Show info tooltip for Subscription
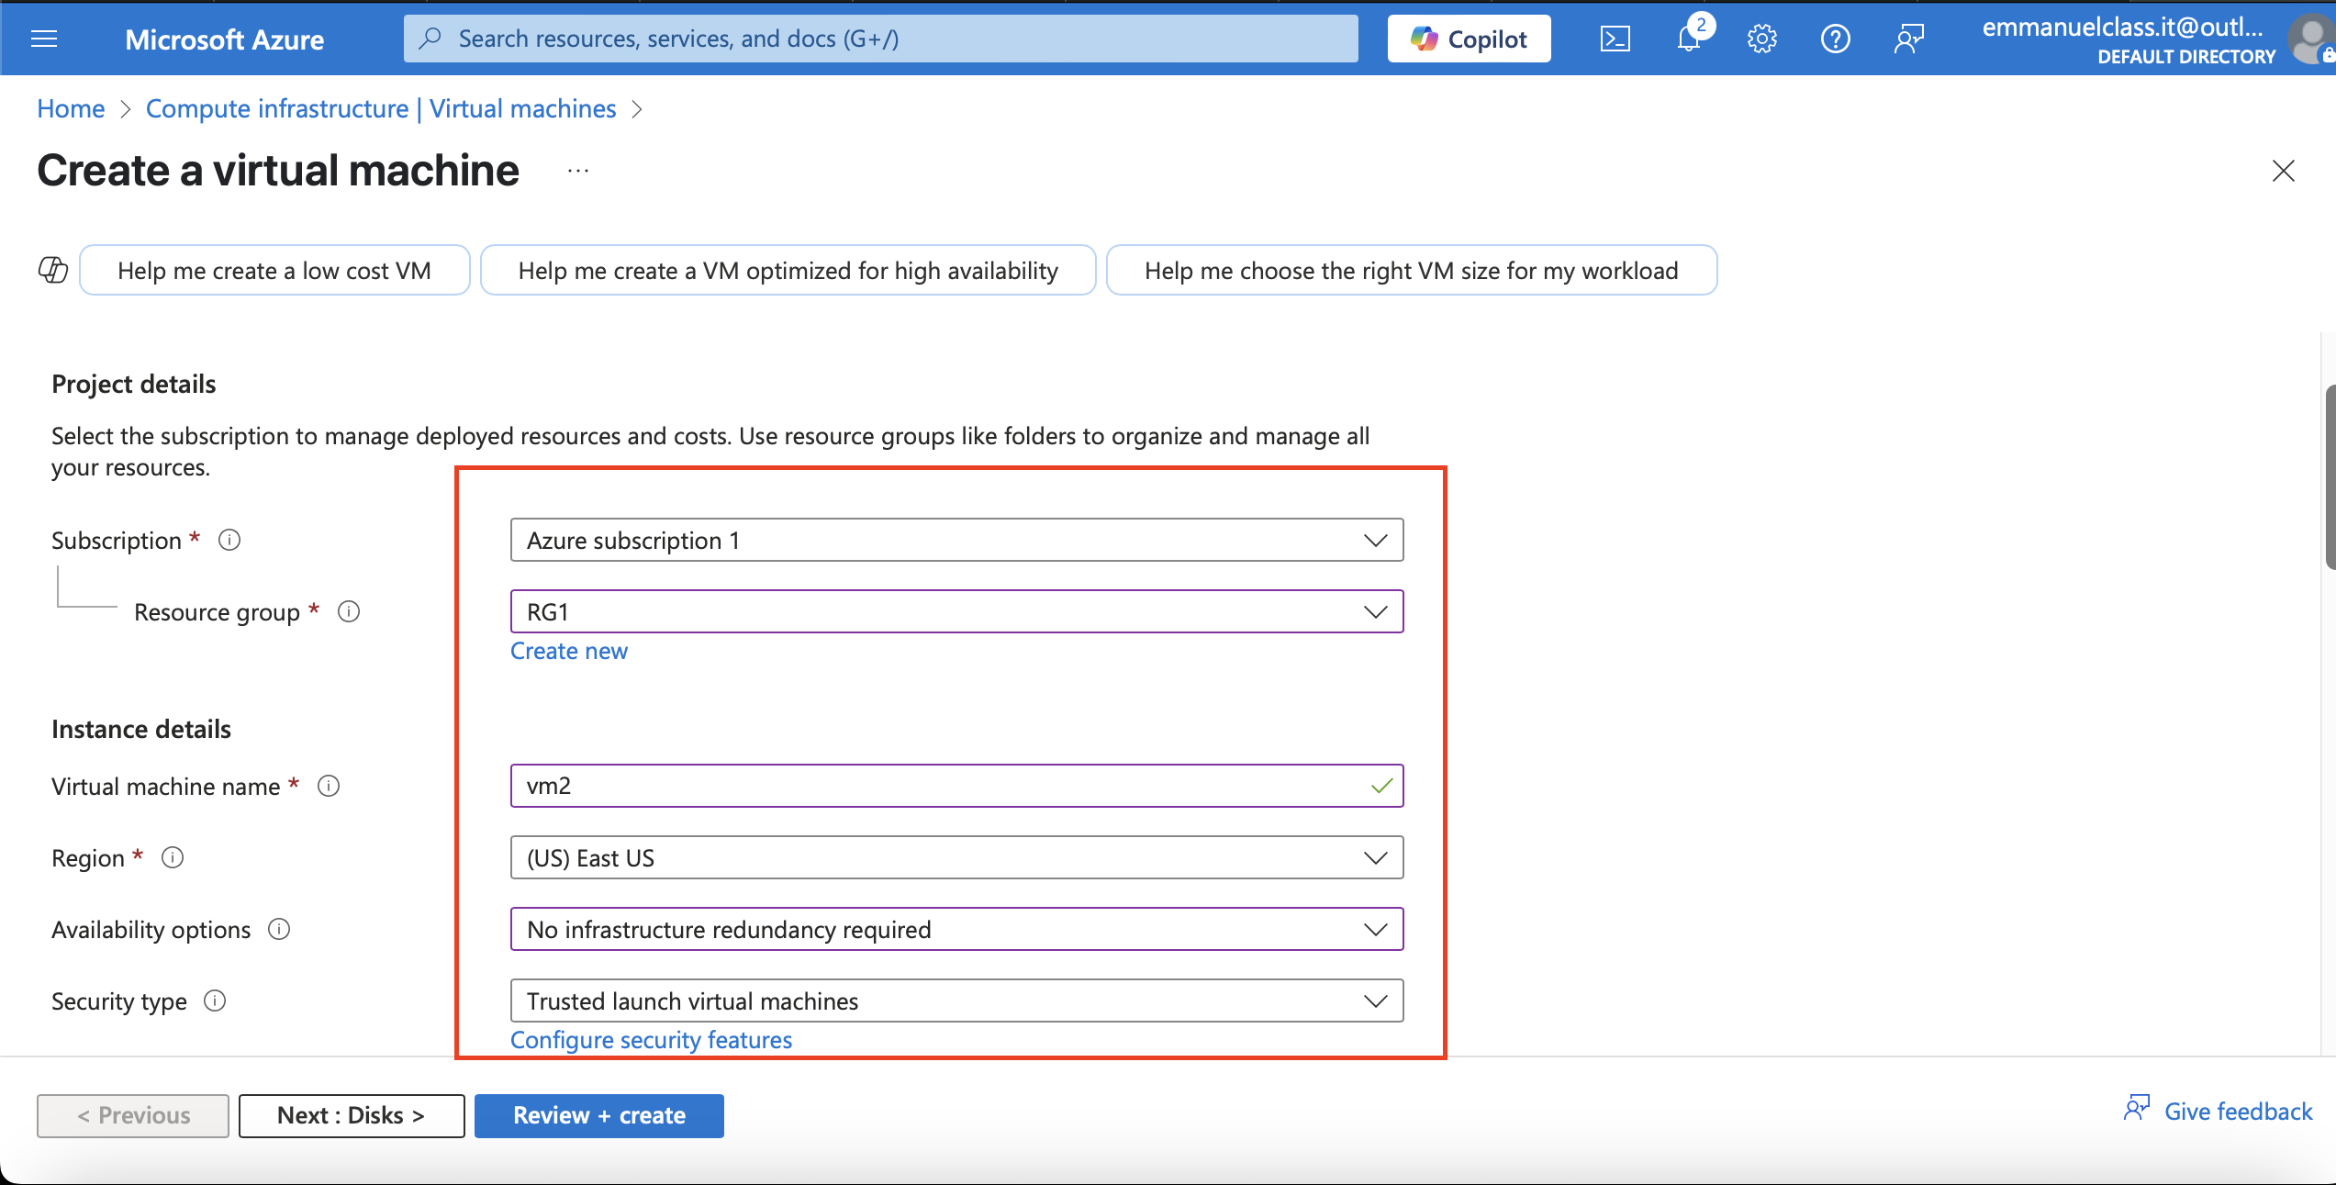This screenshot has width=2336, height=1185. coord(229,540)
